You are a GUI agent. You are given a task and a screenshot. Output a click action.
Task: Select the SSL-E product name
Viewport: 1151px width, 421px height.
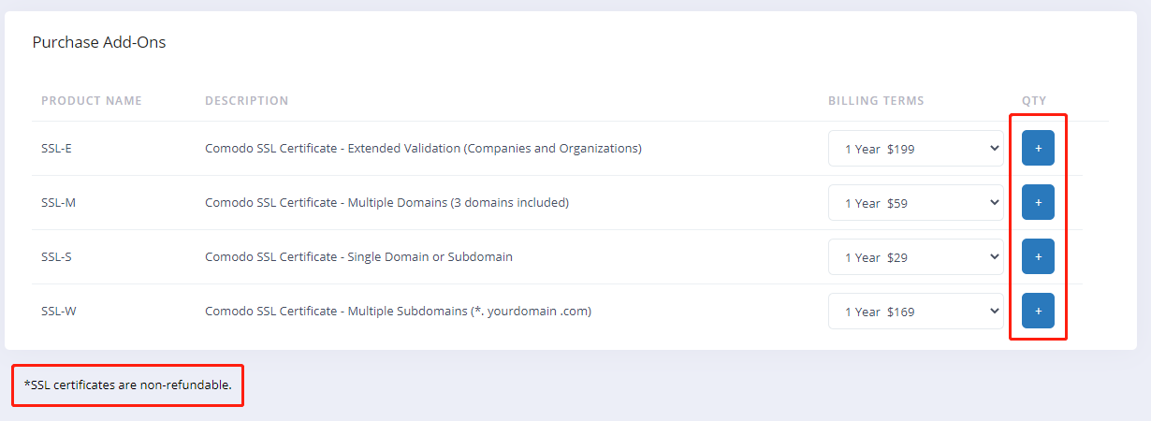pos(58,149)
